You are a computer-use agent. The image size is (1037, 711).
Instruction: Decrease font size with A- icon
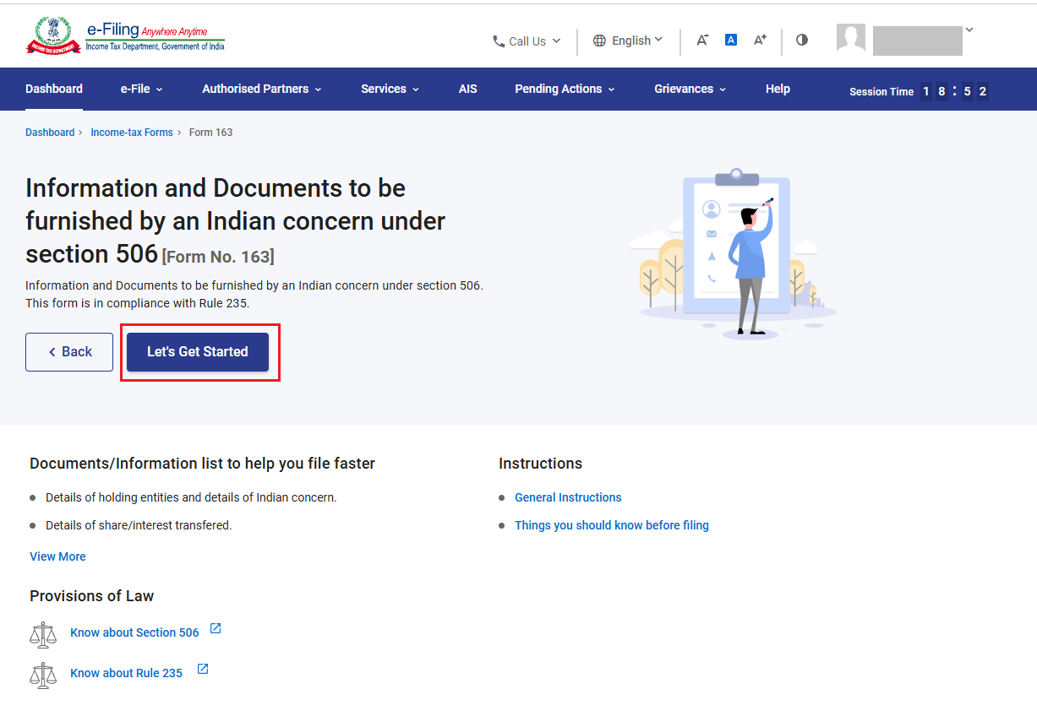[x=702, y=40]
